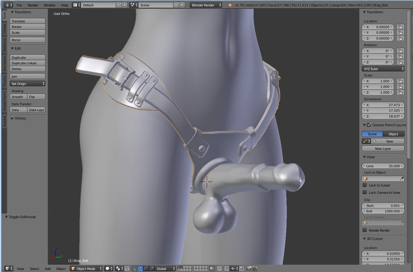Toggle lock on Location Z

click(400, 38)
